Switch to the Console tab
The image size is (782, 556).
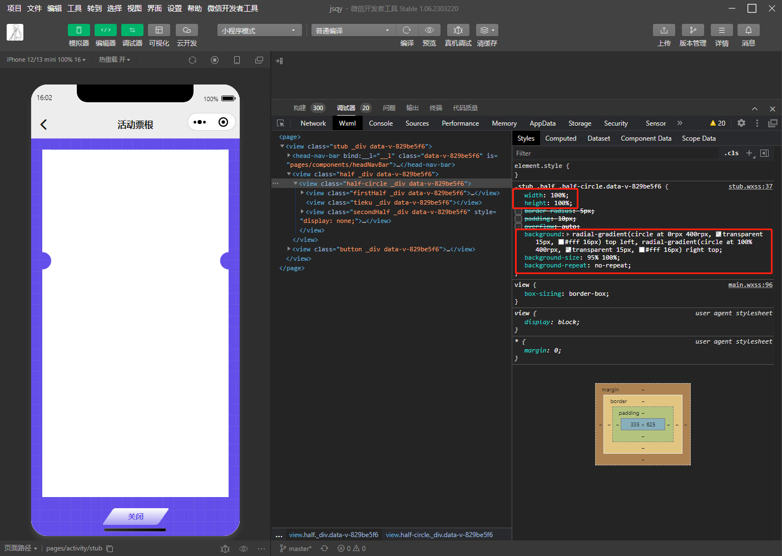click(380, 123)
